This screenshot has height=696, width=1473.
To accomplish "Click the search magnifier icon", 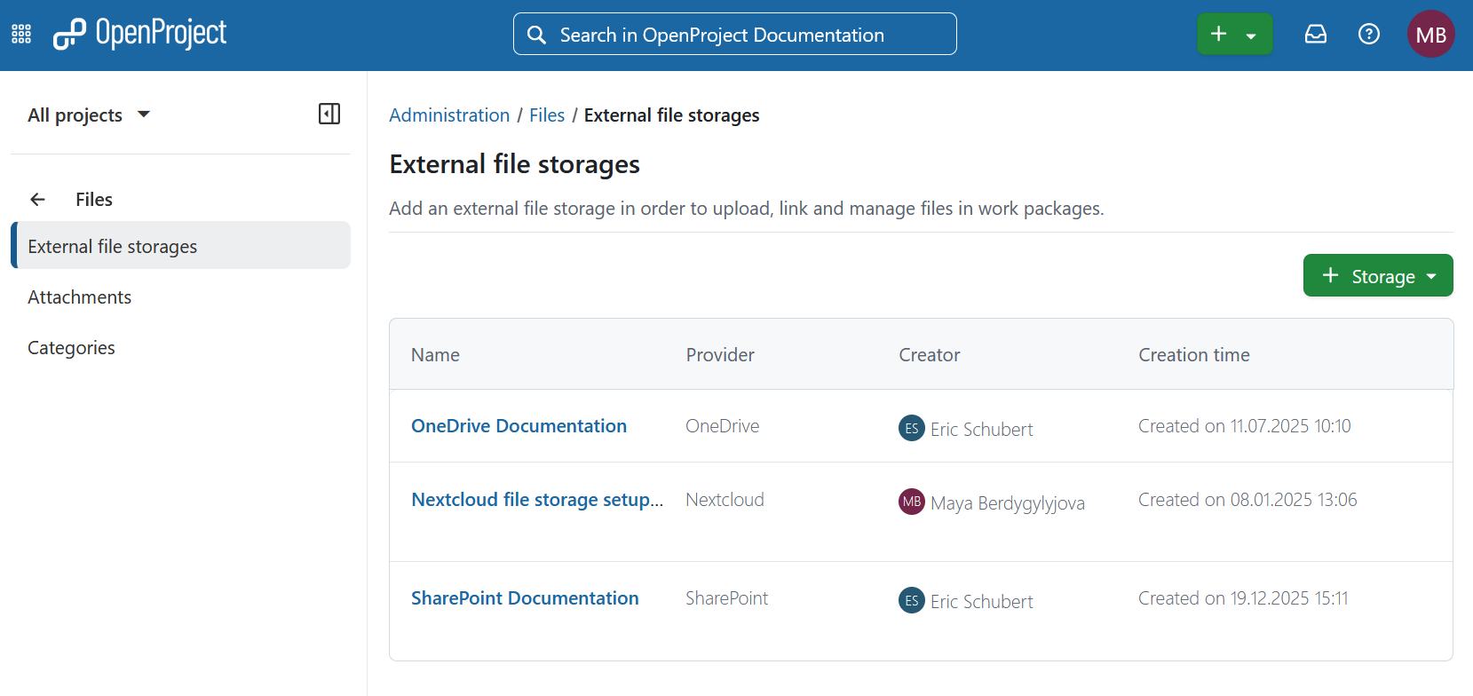I will [536, 35].
